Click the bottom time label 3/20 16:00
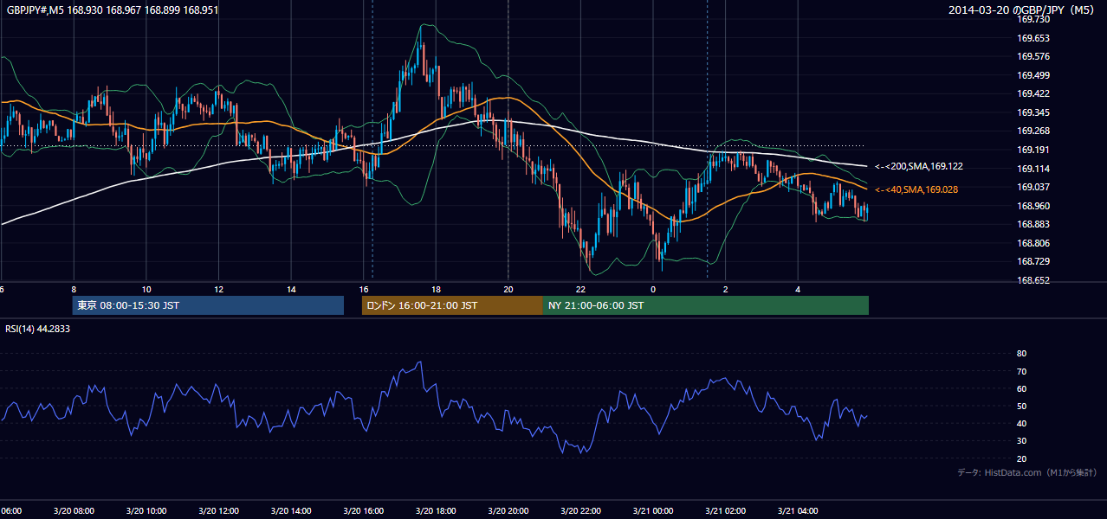1107x519 pixels. 363,511
